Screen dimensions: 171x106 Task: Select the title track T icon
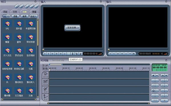46,81
